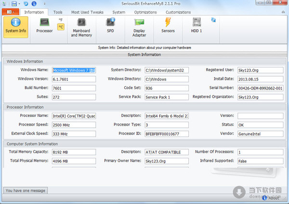The height and width of the screenshot is (204, 289).
Task: Open the save button dropdown arrow
Action: [x=19, y=4]
